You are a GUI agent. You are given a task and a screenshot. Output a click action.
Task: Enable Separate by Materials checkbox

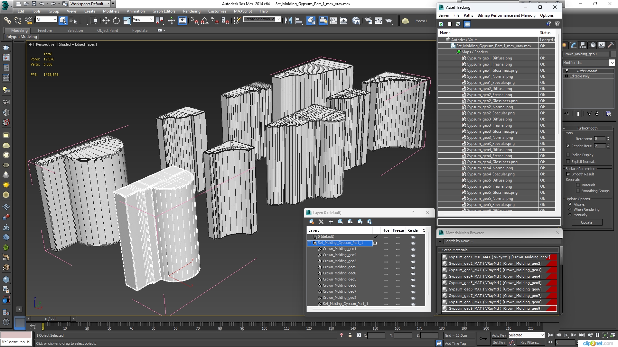tap(578, 185)
